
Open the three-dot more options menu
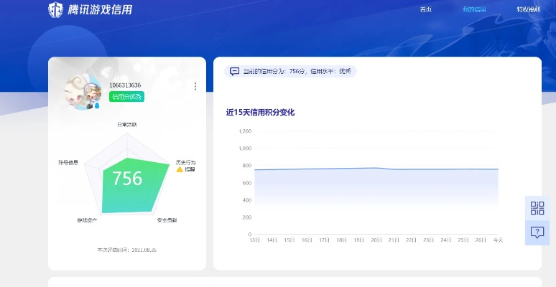[x=195, y=86]
